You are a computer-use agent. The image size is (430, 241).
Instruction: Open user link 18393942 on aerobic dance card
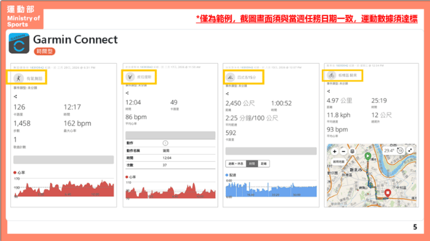coord(36,67)
